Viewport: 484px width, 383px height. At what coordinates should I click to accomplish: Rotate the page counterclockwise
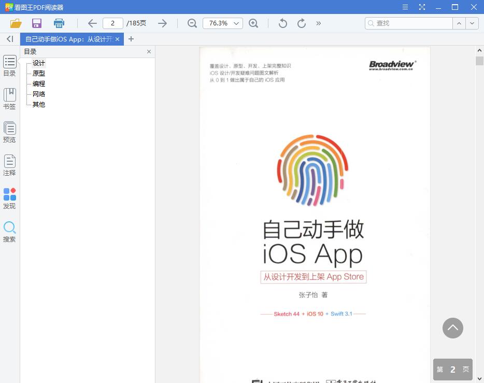click(282, 23)
